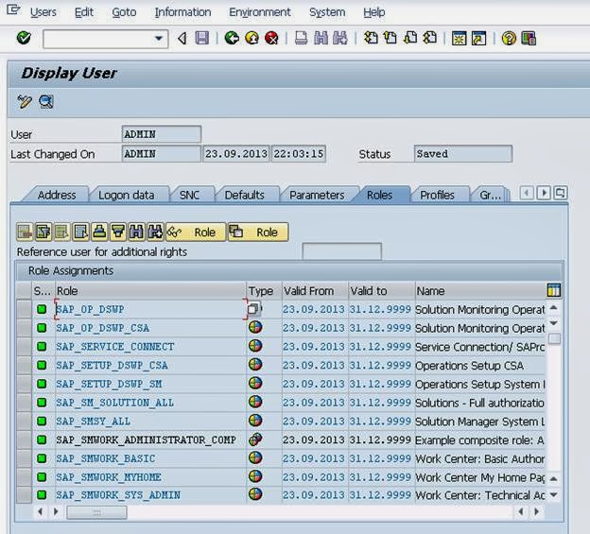Switch to the SNC tab
The height and width of the screenshot is (534, 590).
click(x=189, y=196)
